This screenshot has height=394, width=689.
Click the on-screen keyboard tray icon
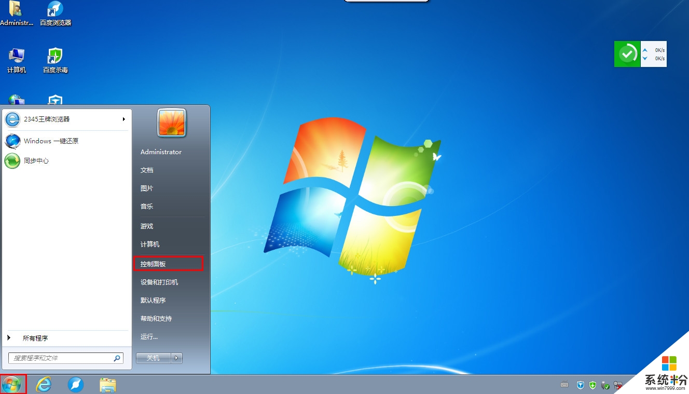coord(565,385)
